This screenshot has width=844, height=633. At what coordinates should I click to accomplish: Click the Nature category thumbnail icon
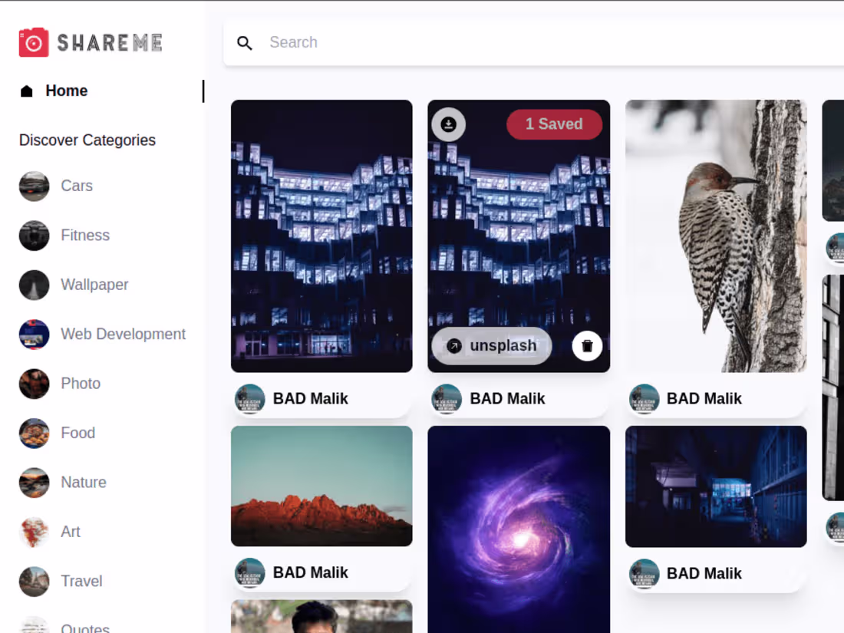(x=34, y=482)
